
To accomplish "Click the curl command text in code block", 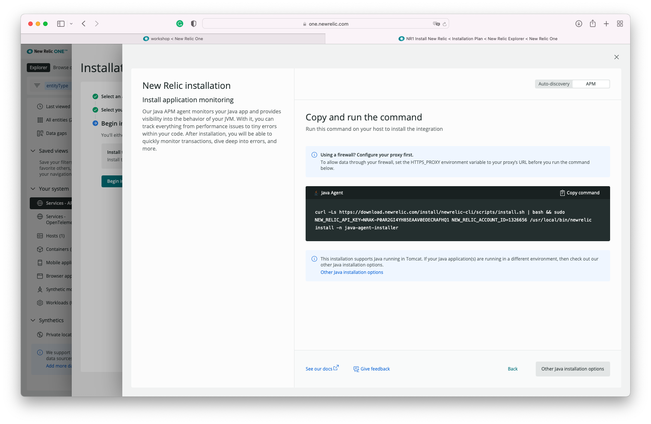I will click(453, 220).
